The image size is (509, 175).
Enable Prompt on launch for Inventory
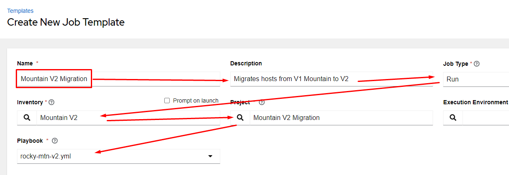click(x=167, y=101)
